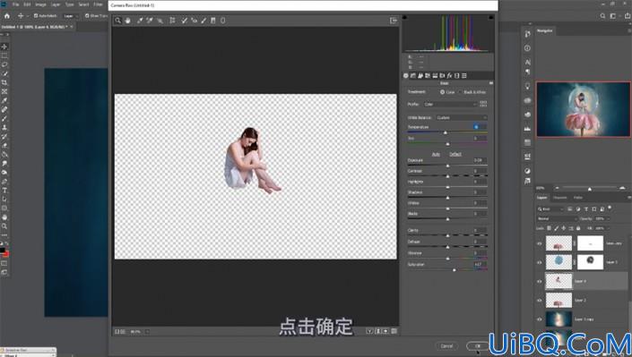
Task: Hide the Layer 4 layer visibility eye
Action: (x=540, y=281)
